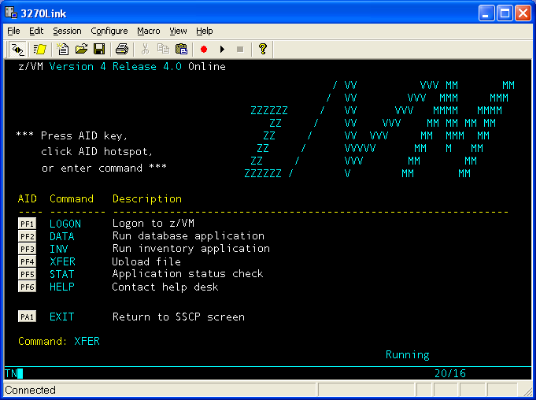Click the PF2 hotspot for DATA
540x400 pixels.
[x=27, y=237]
